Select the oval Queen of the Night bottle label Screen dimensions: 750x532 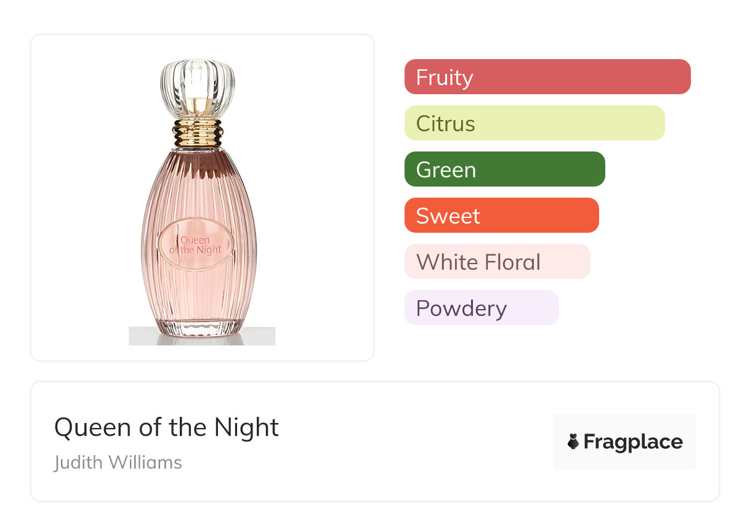[x=197, y=245]
